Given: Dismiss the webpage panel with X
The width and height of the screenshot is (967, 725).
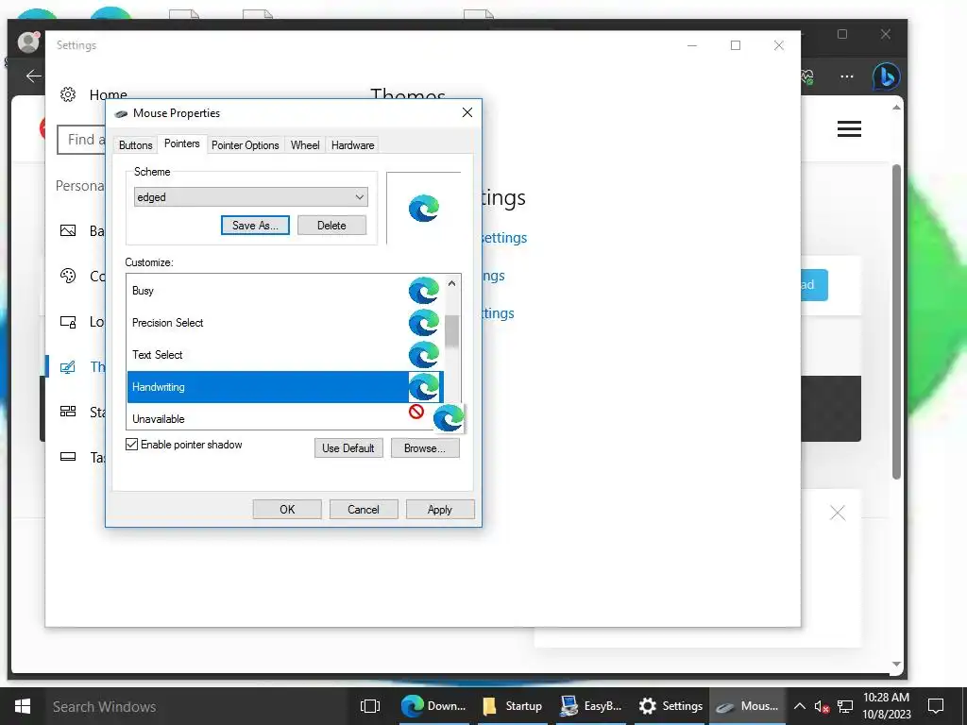Looking at the screenshot, I should point(838,513).
